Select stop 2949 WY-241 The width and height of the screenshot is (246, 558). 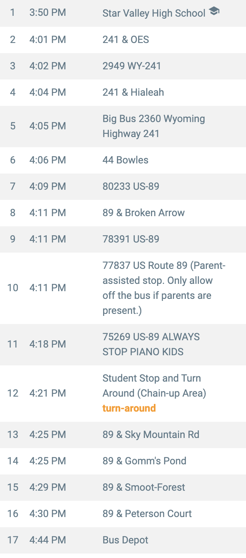click(x=132, y=66)
